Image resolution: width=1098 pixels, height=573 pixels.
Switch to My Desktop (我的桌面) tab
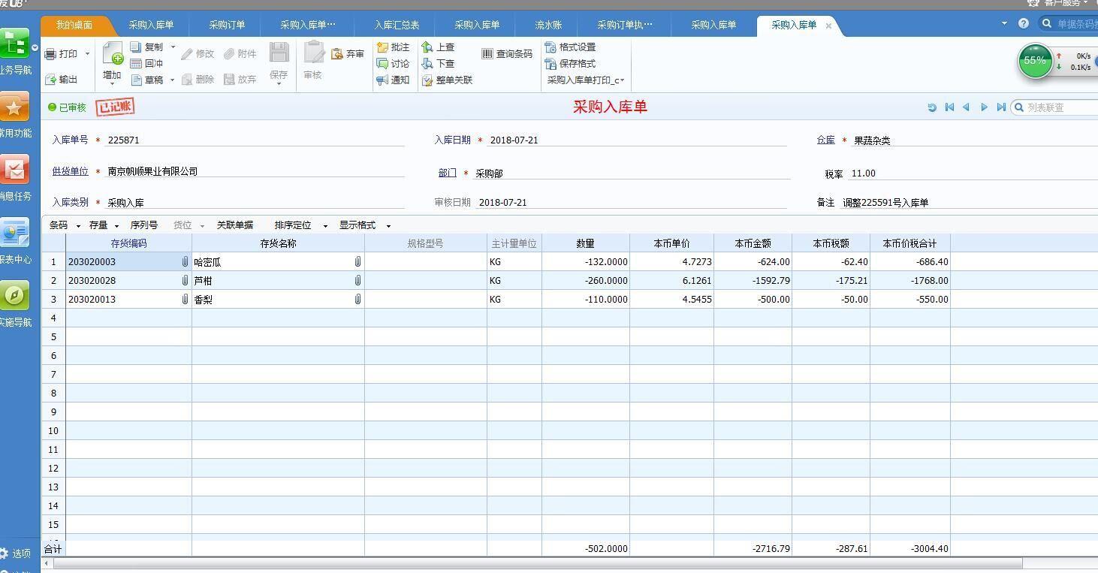coord(74,26)
